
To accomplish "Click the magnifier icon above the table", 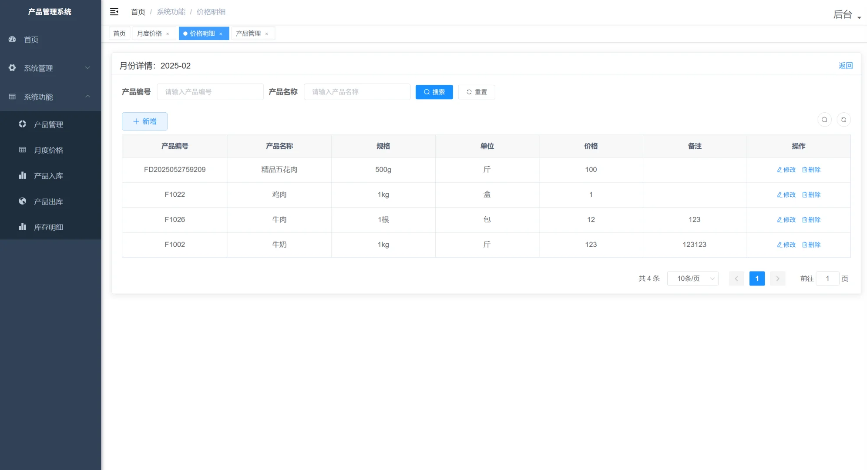I will pos(824,119).
